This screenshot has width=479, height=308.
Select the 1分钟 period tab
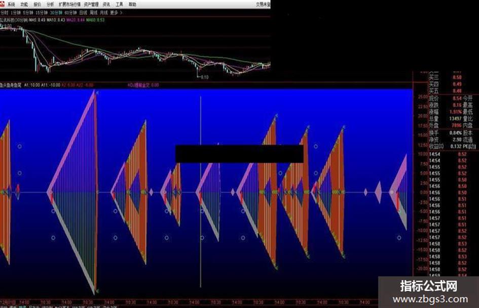[16, 13]
